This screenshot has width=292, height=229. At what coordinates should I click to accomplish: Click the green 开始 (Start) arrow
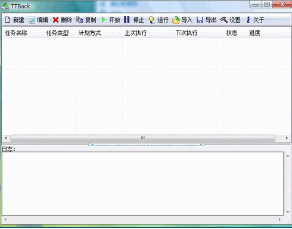[104, 20]
